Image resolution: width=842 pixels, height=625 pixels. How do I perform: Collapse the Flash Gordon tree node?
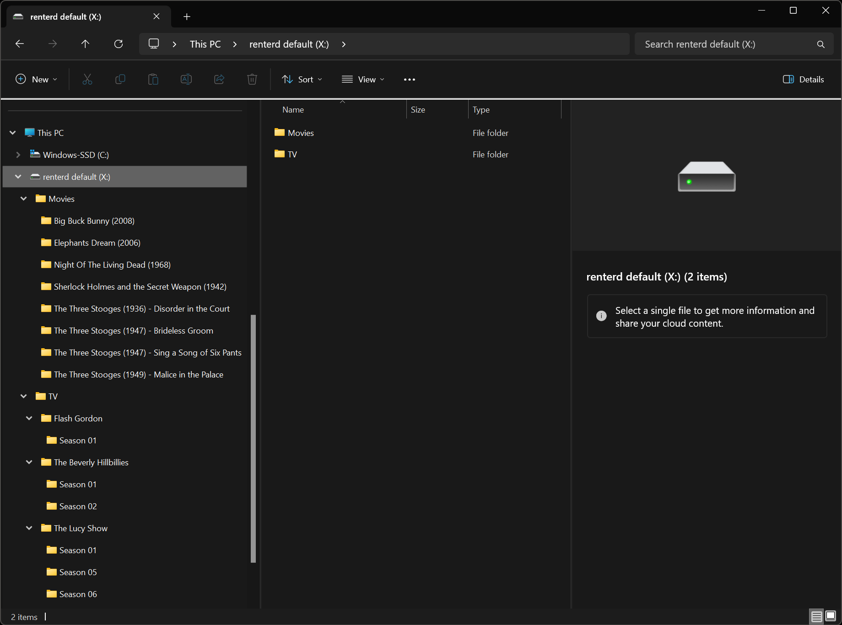point(29,418)
